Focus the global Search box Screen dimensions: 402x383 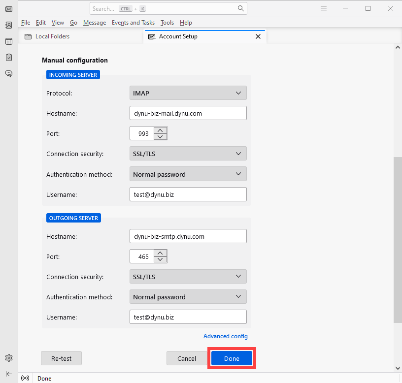tap(168, 8)
